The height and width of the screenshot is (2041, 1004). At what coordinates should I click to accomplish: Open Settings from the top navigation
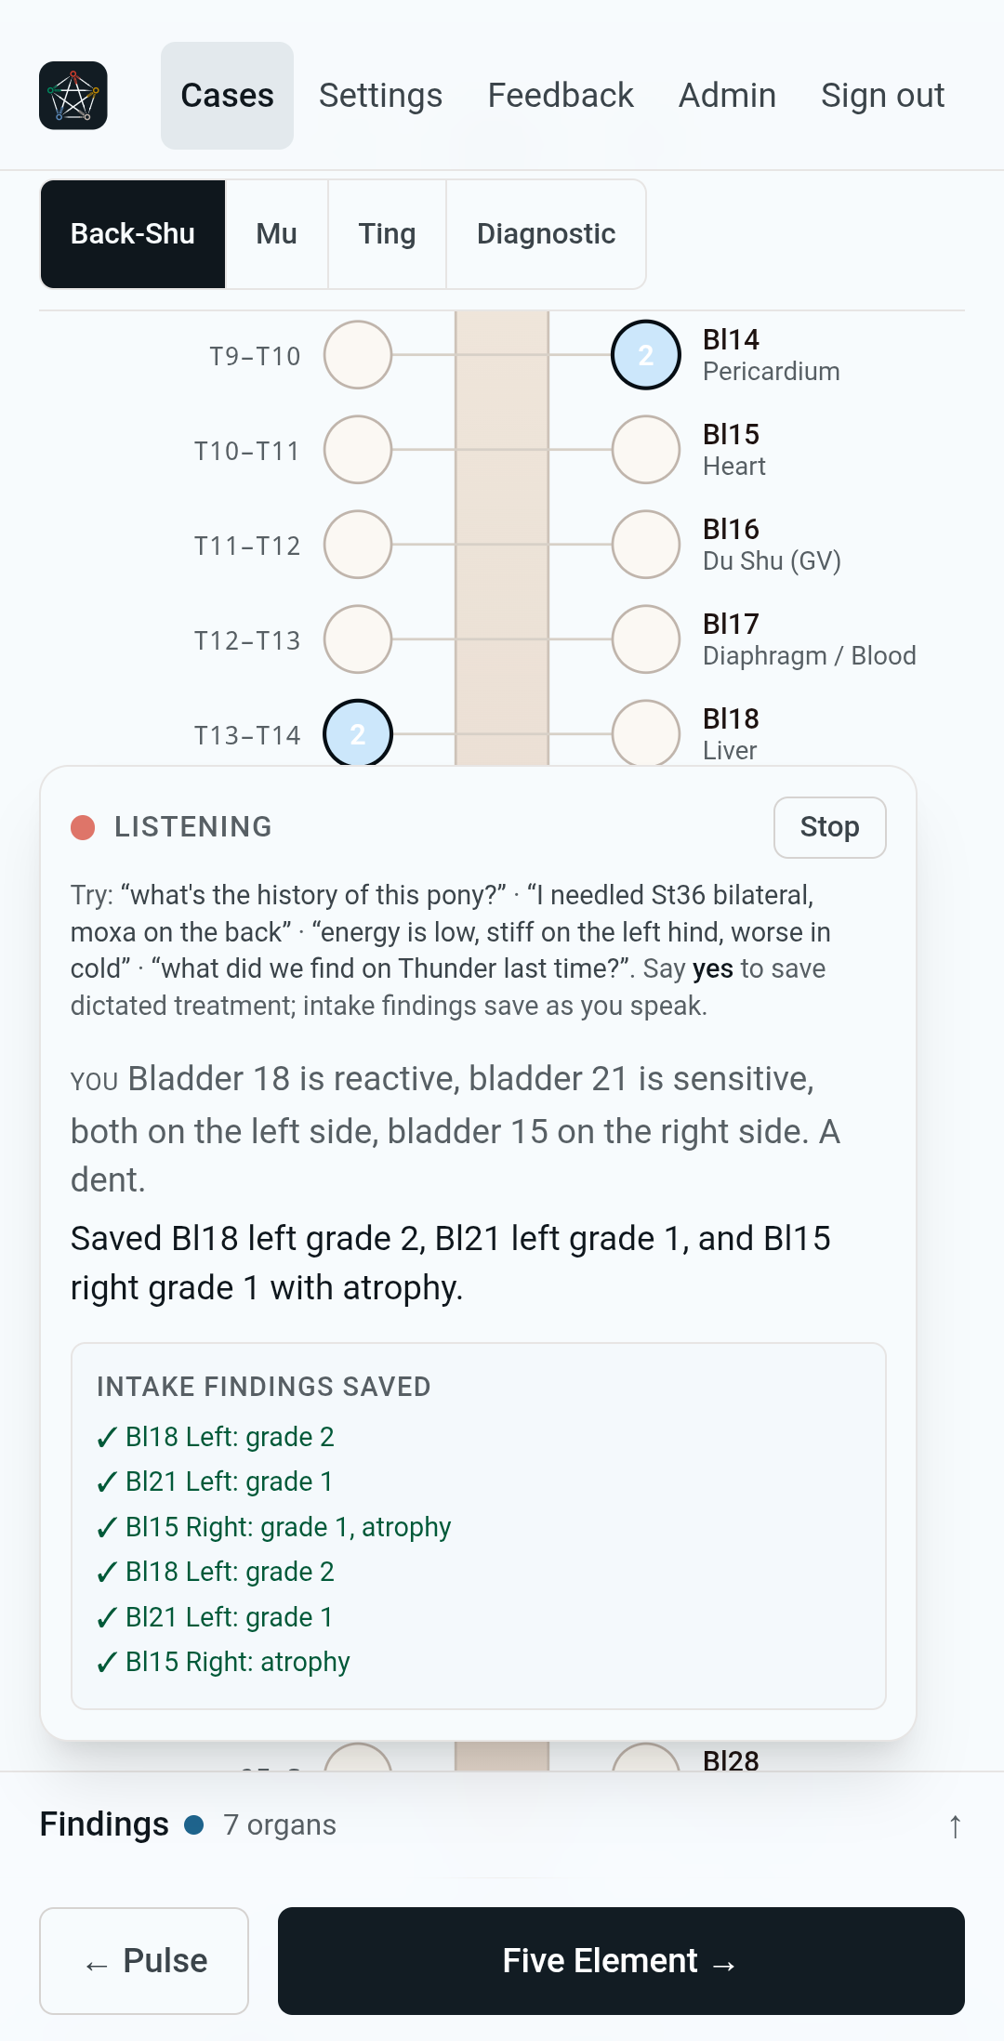[380, 96]
